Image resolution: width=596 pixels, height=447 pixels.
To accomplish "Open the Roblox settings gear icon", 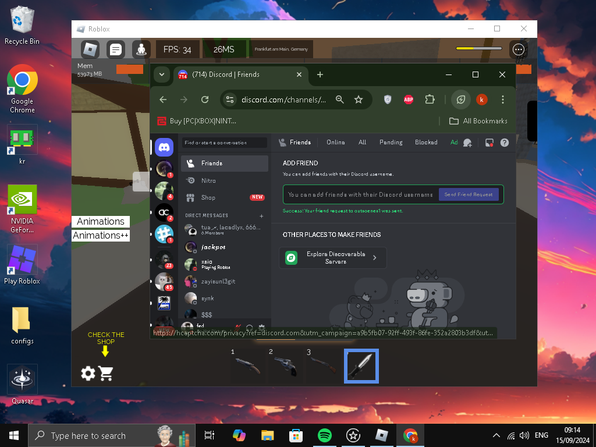I will coord(88,373).
